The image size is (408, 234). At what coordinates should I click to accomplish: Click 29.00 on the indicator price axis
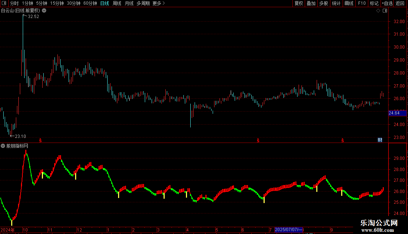coord(399,158)
